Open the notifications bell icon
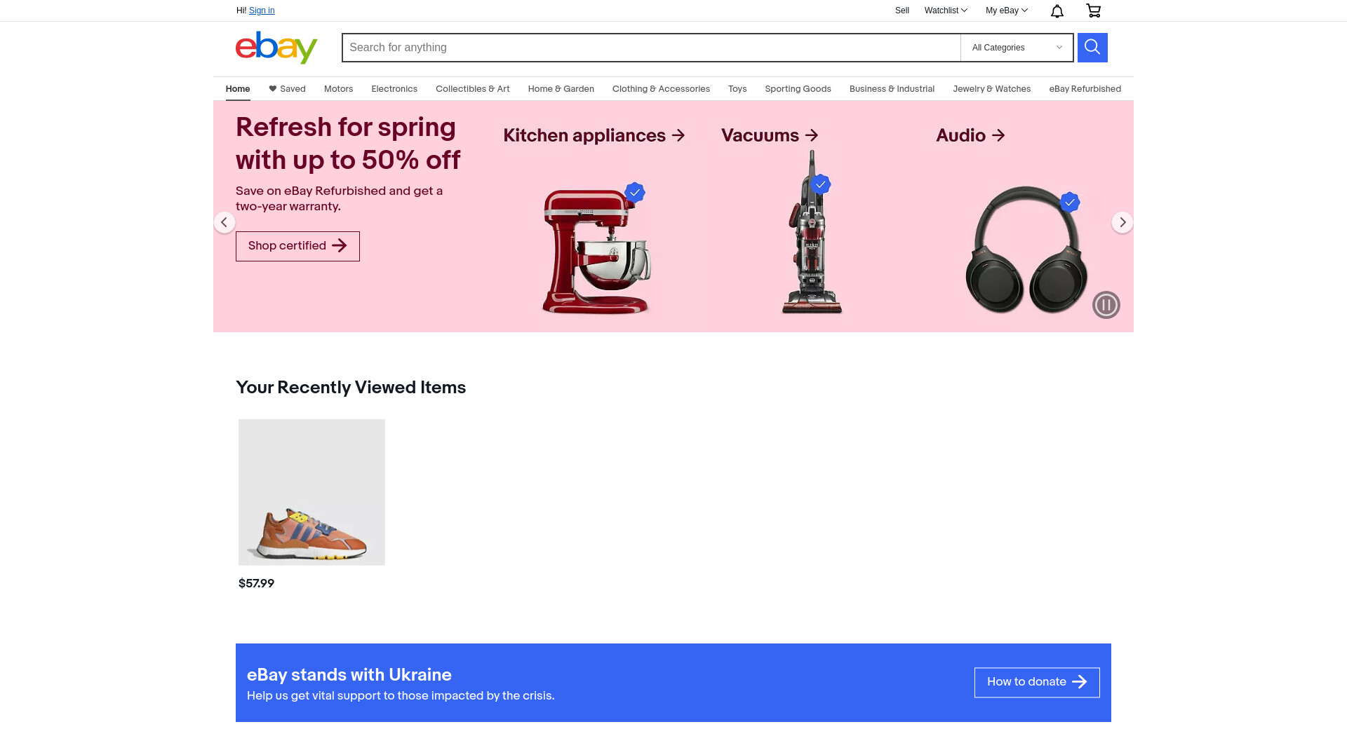 click(1057, 11)
